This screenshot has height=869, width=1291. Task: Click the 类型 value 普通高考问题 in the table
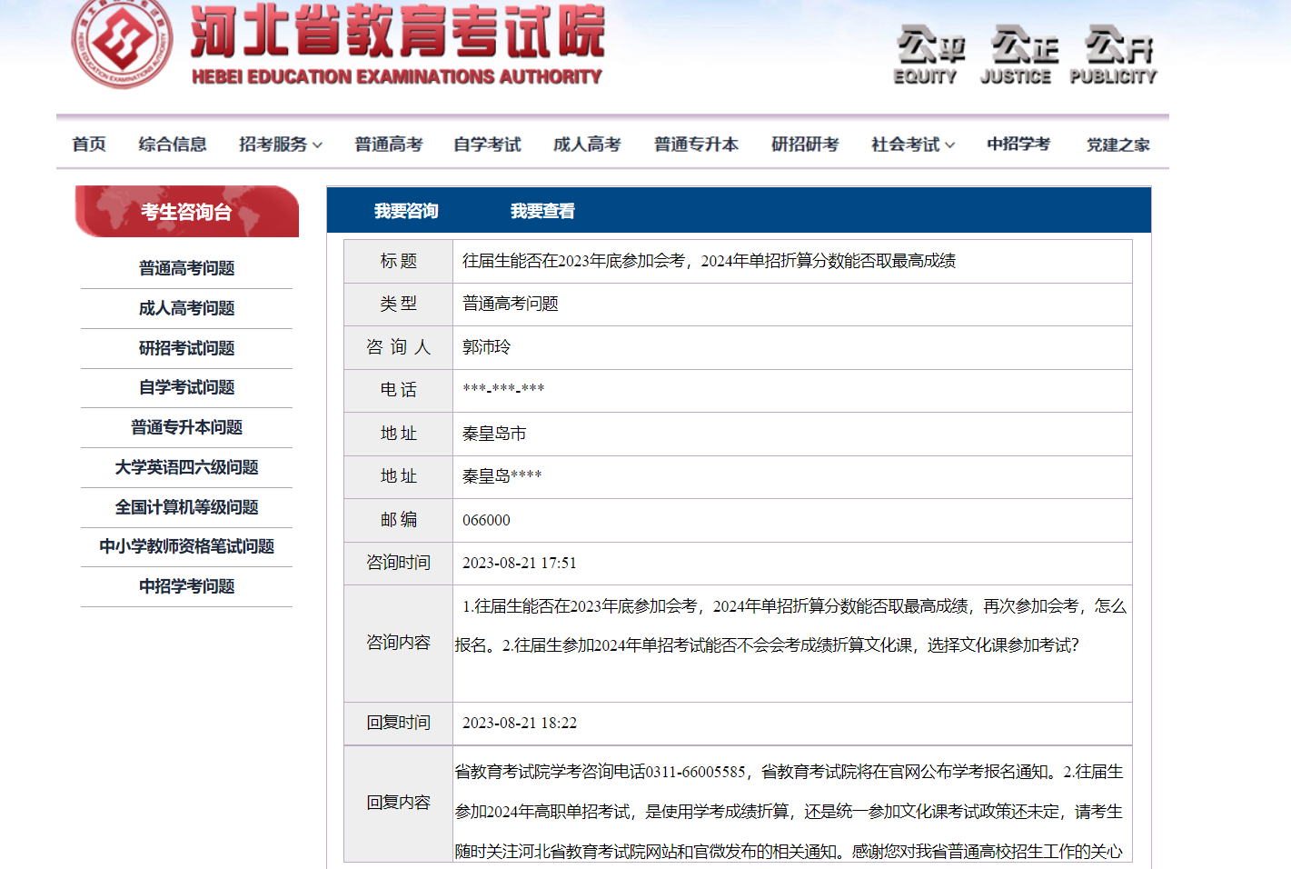pos(511,304)
